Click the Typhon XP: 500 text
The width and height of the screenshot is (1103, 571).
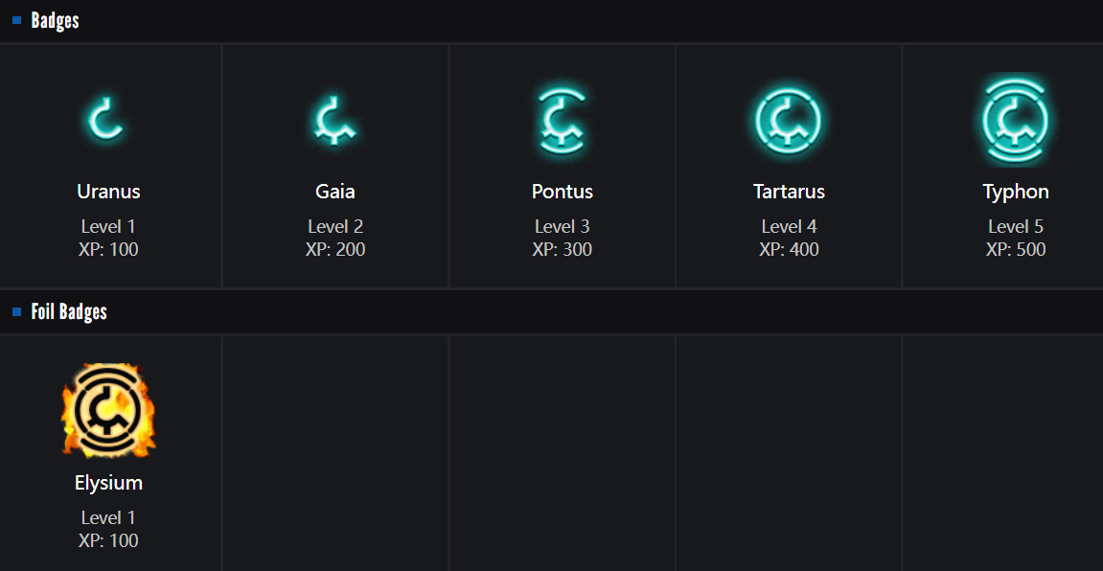[1016, 250]
